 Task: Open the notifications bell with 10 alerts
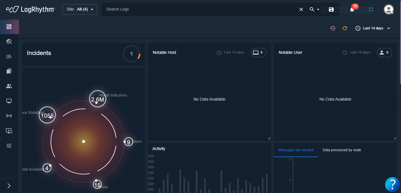(352, 9)
